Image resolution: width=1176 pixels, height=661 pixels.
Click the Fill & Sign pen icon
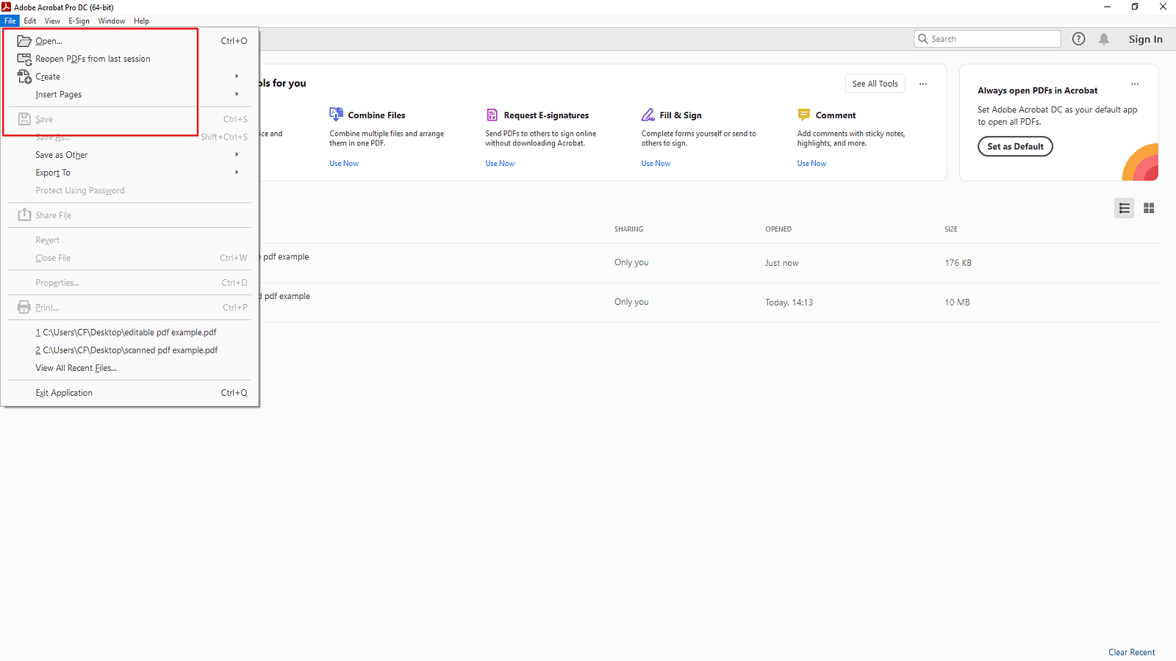tap(648, 115)
